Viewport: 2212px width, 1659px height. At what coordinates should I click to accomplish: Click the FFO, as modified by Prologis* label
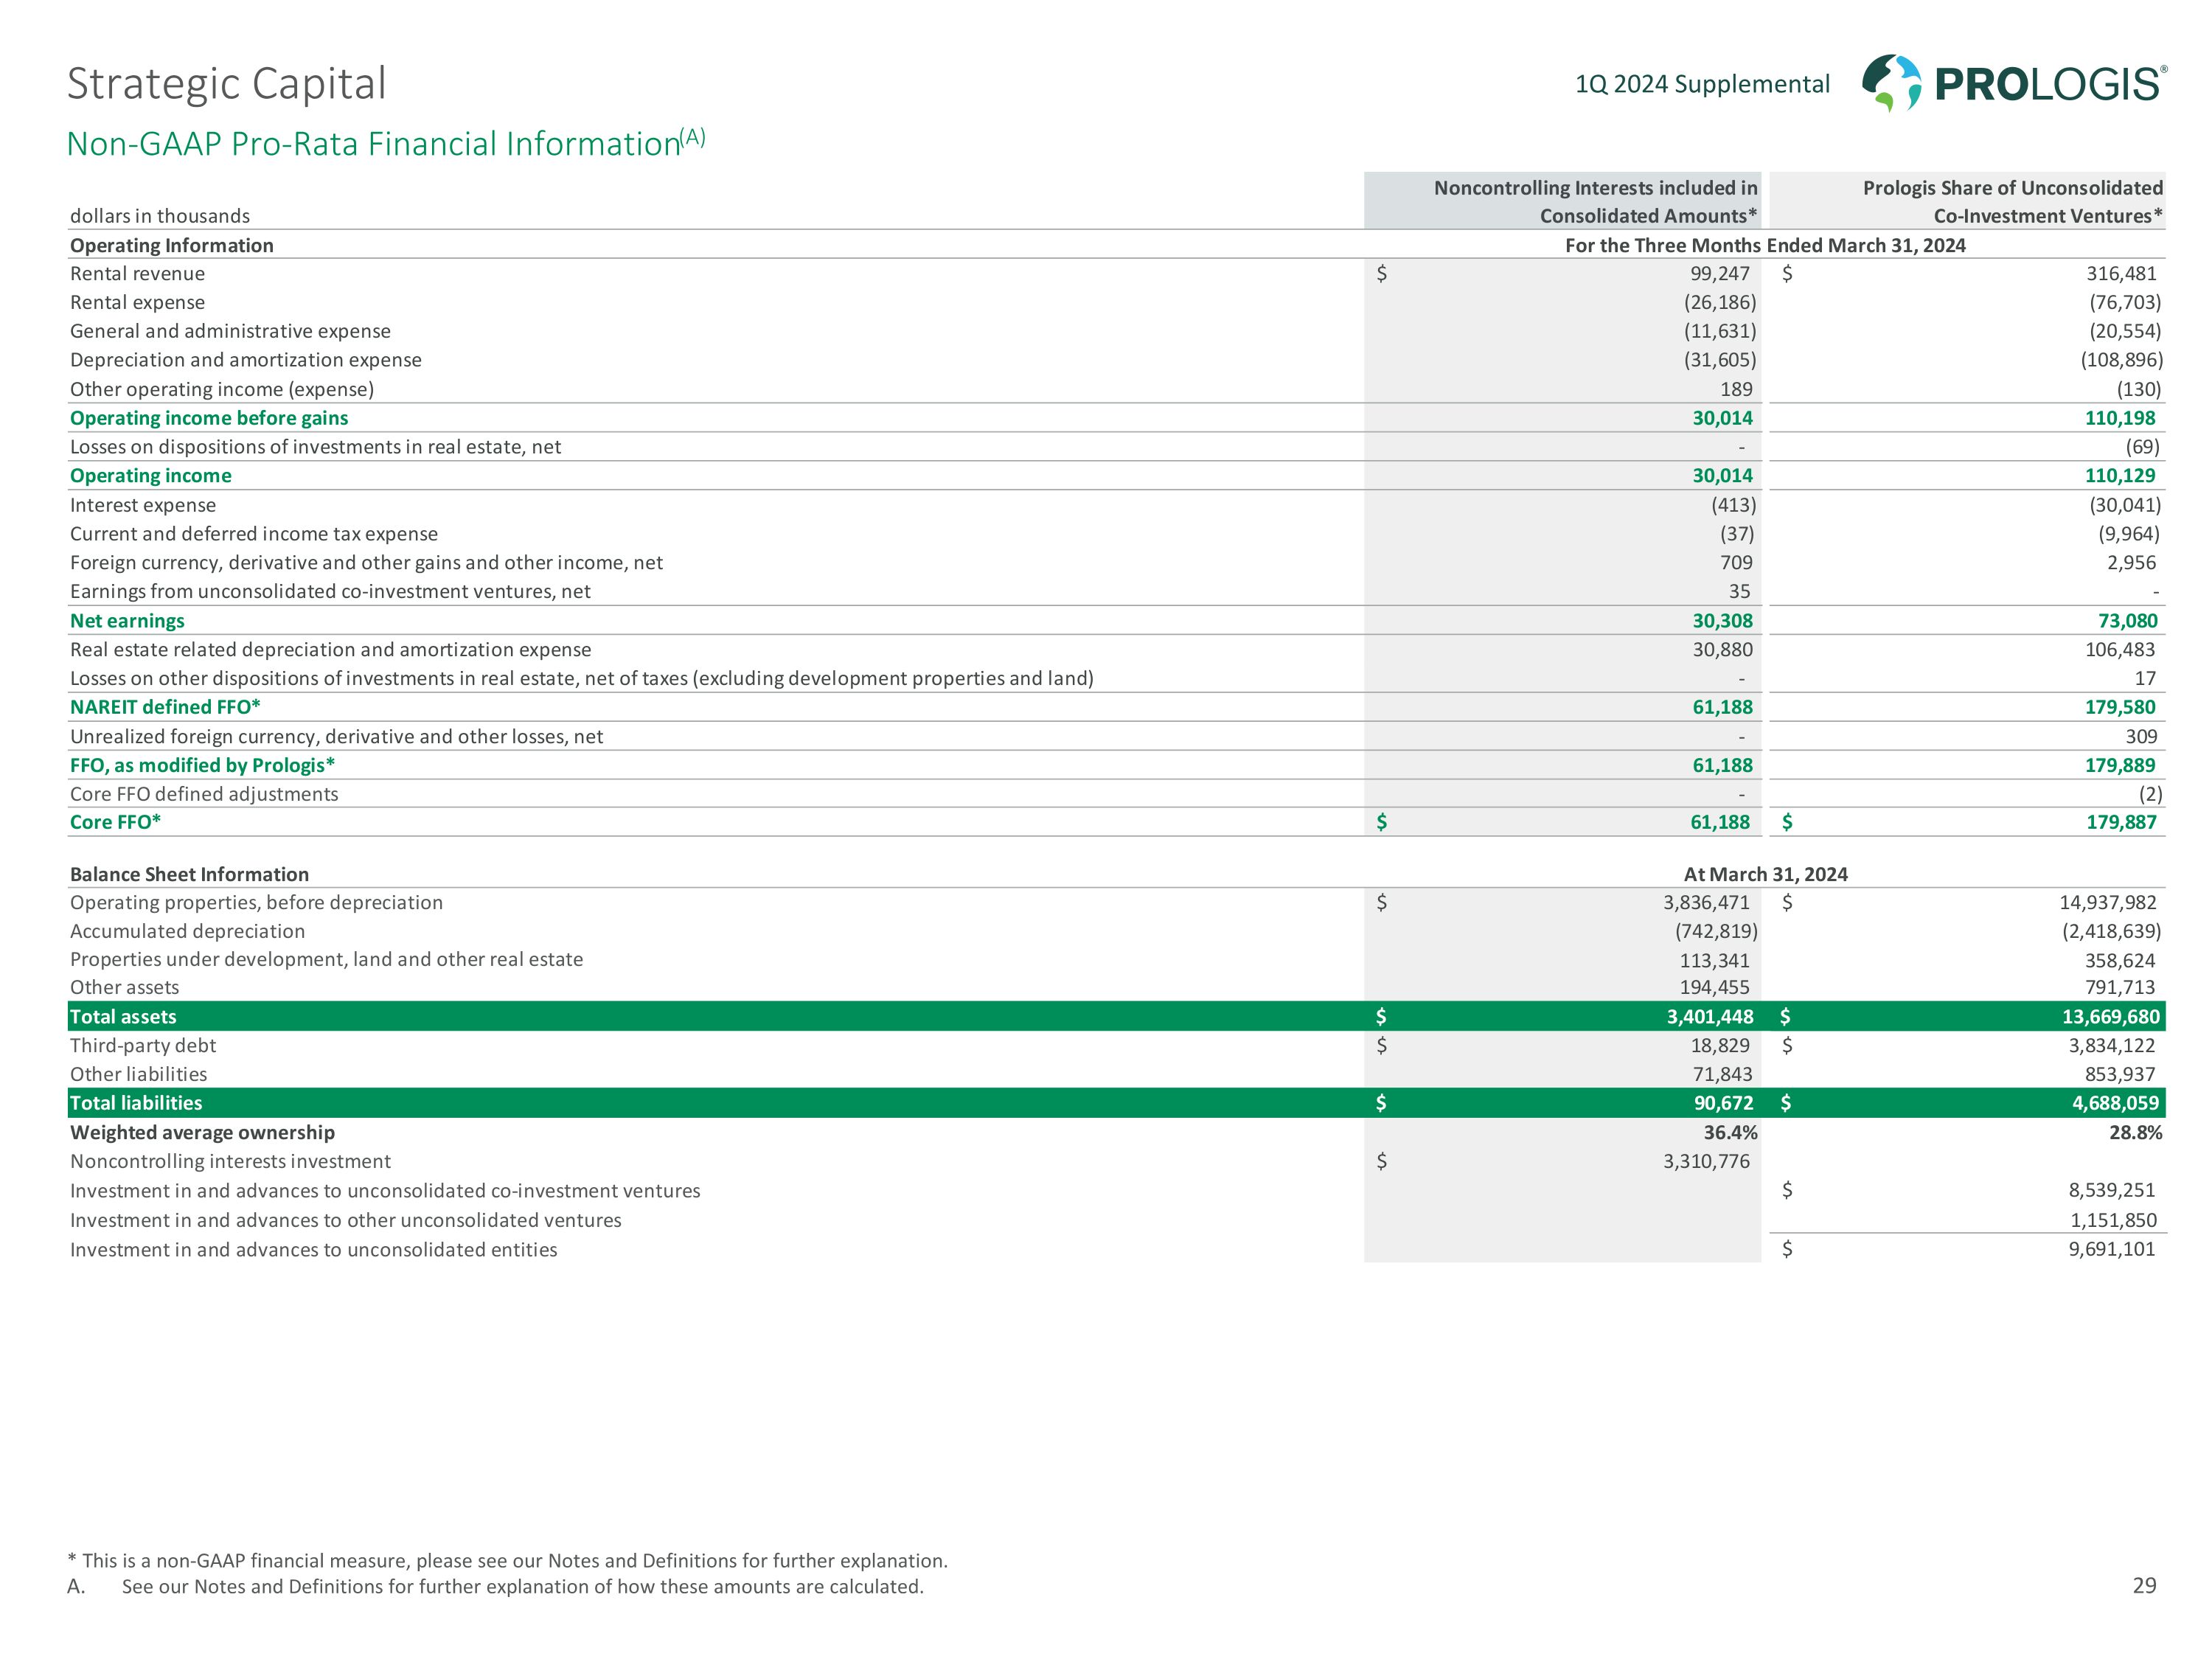202,765
